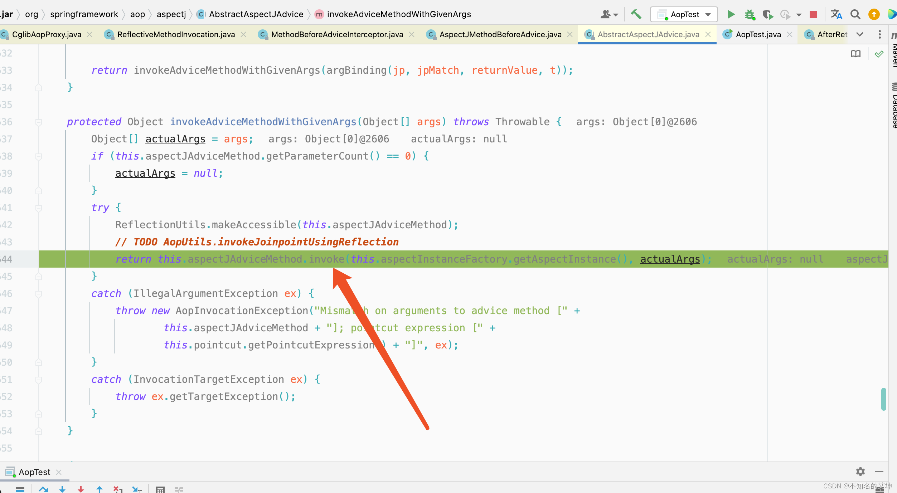Switch to CglibAopProxy.java tab
The height and width of the screenshot is (493, 897).
coord(47,34)
